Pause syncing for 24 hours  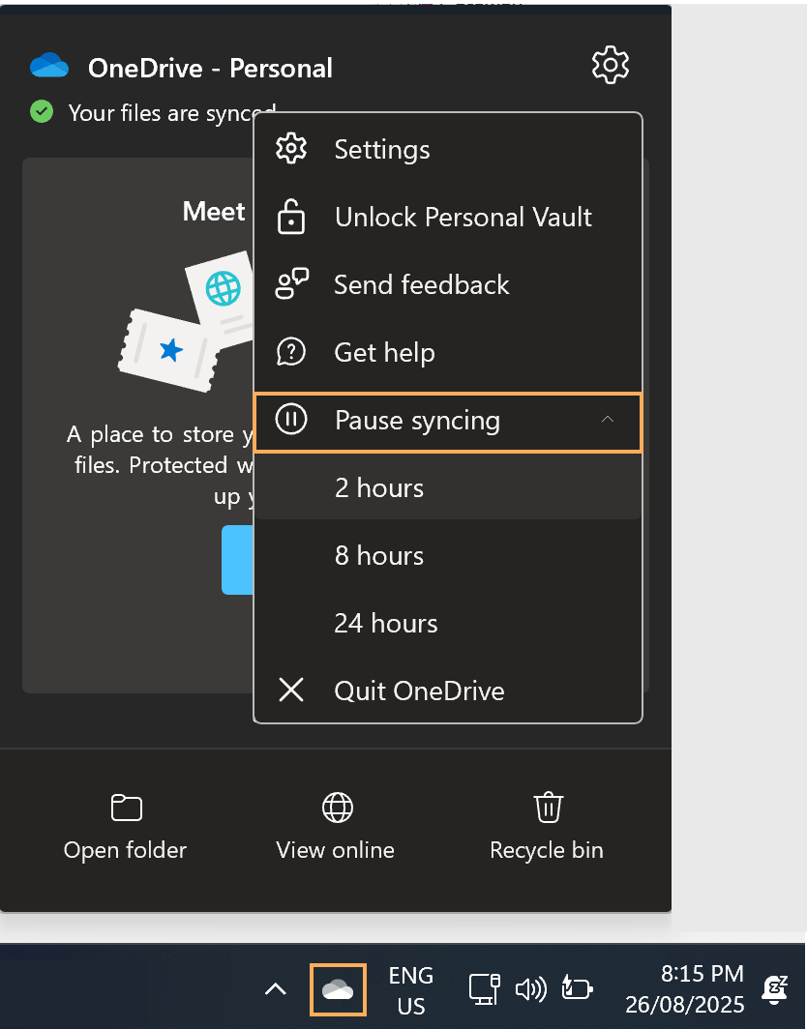(x=386, y=624)
